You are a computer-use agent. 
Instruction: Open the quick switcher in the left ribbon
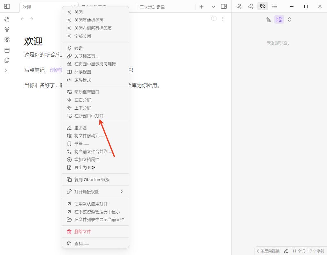pos(7,19)
